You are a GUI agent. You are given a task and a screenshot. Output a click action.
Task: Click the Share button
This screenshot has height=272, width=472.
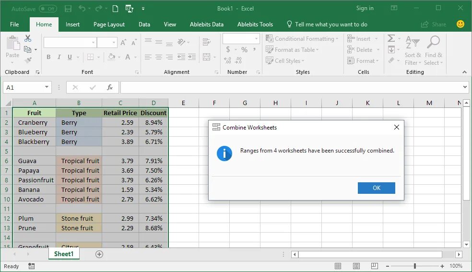(x=434, y=24)
